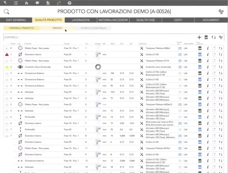This screenshot has width=228, height=173.
Task: Select 'Tampone Filettato M06x1' instrument text
Action: tap(158, 48)
